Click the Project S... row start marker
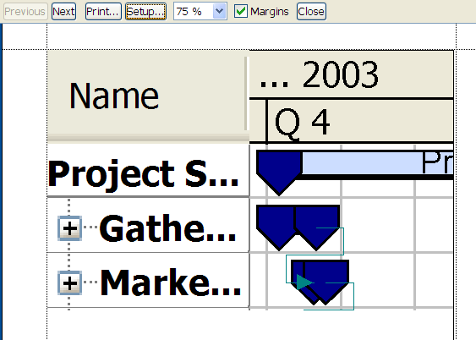The image size is (476, 340). tap(279, 173)
